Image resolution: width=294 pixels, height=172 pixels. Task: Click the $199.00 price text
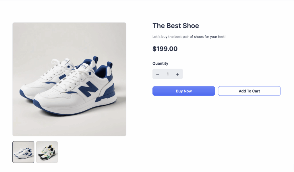click(x=165, y=49)
